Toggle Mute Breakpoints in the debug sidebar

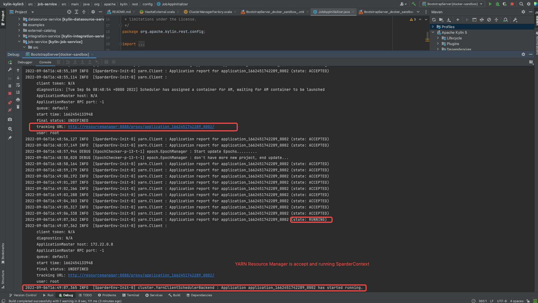pyautogui.click(x=10, y=110)
